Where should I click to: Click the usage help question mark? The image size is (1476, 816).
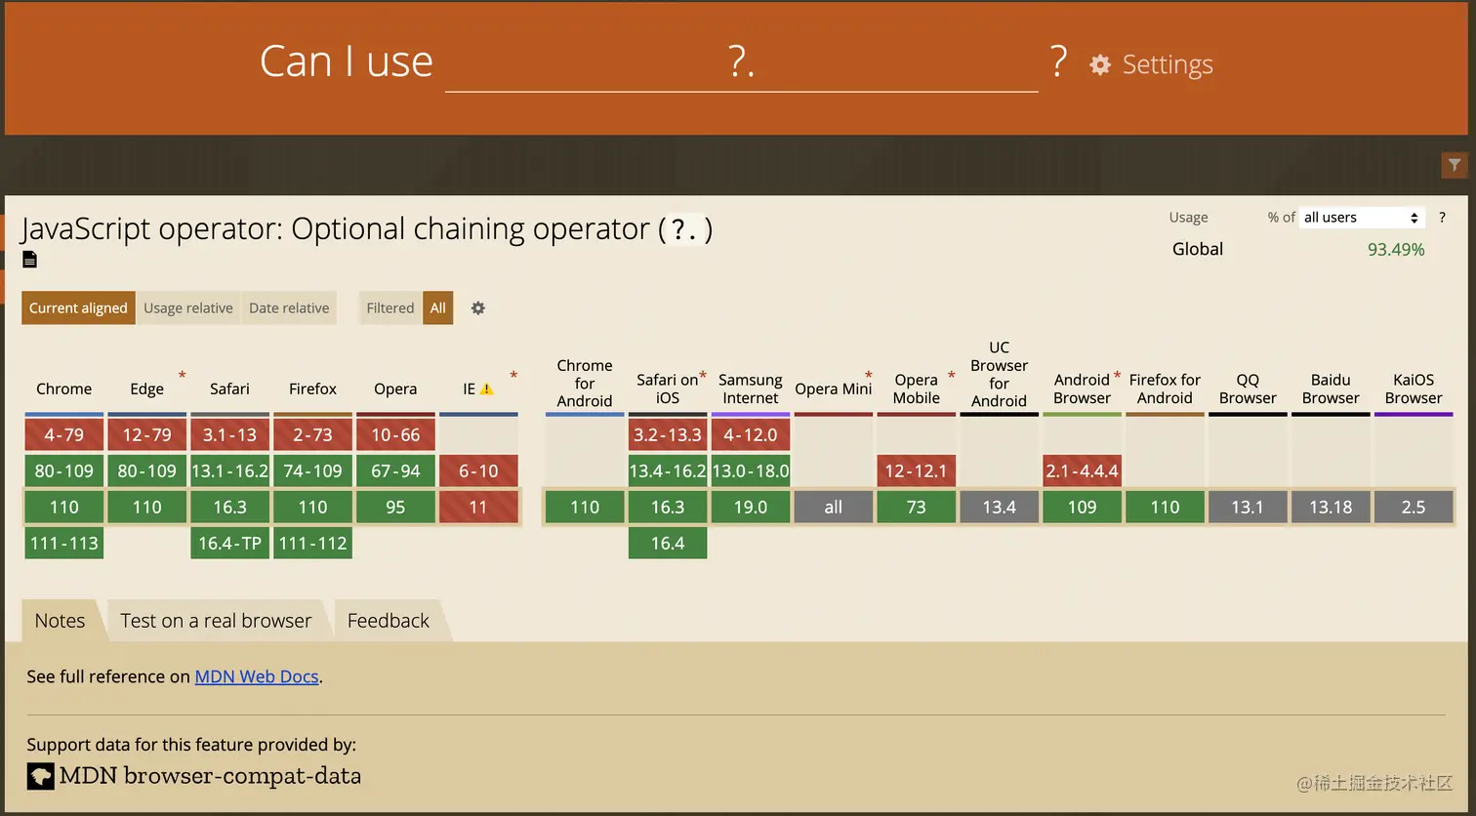(1442, 217)
